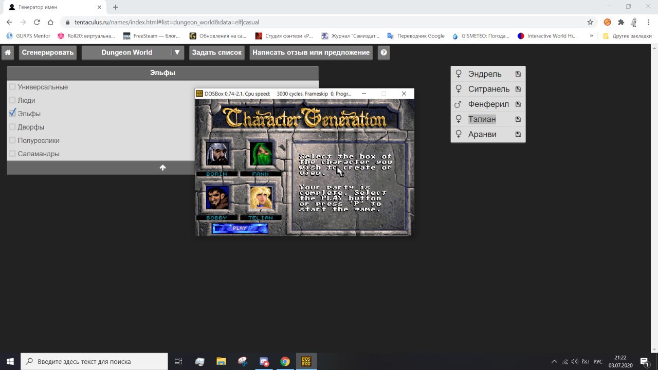Save the name Ситранель

tap(518, 89)
